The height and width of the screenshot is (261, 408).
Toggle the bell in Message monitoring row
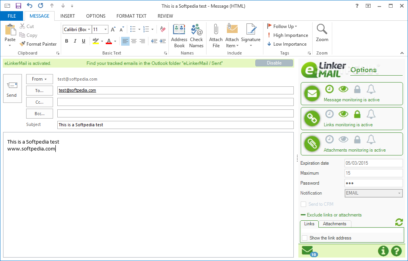371,89
